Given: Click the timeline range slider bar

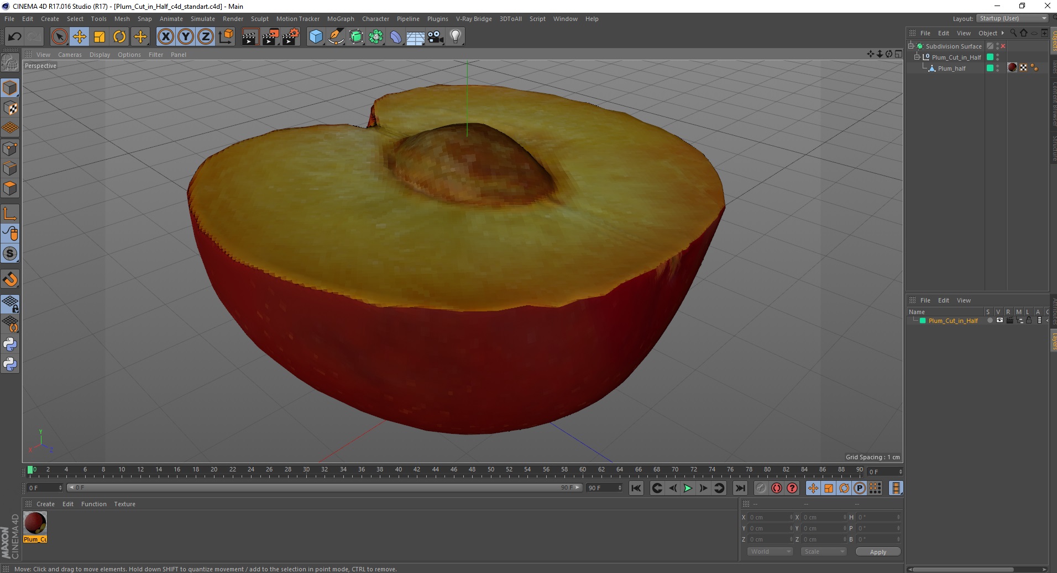Looking at the screenshot, I should (325, 487).
